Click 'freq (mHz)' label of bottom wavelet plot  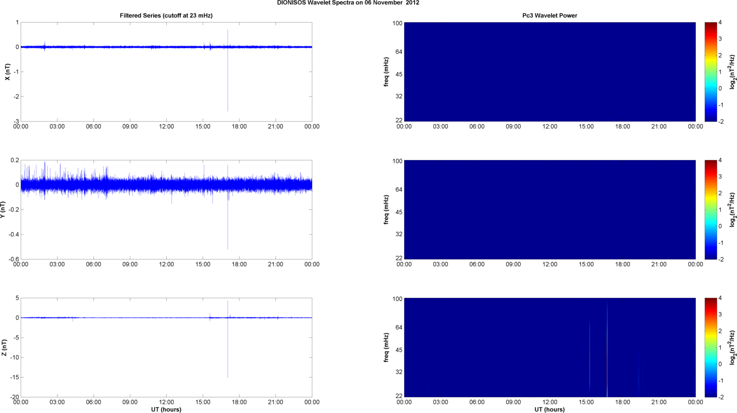click(386, 348)
